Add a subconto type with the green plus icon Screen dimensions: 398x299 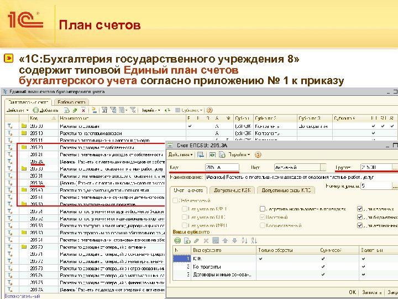177,240
